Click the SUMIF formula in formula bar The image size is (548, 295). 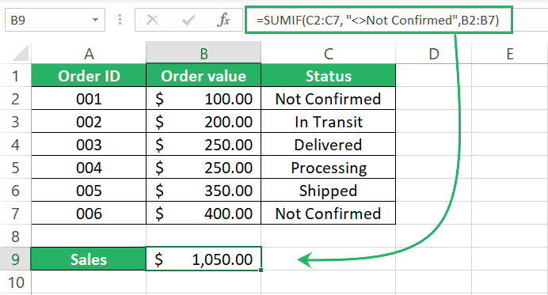(378, 21)
